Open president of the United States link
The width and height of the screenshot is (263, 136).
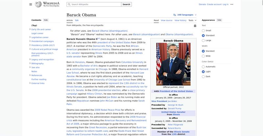(114, 43)
